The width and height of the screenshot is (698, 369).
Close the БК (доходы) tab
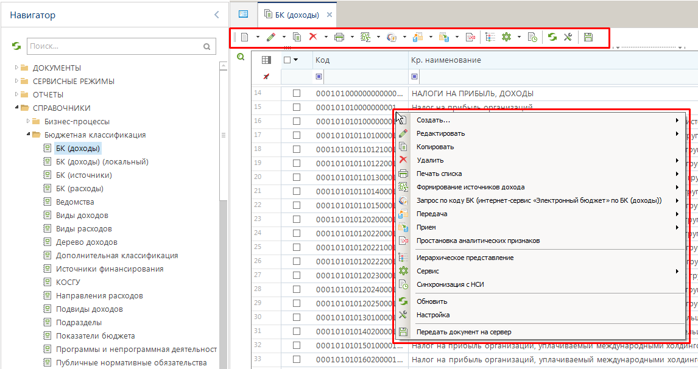click(x=330, y=15)
